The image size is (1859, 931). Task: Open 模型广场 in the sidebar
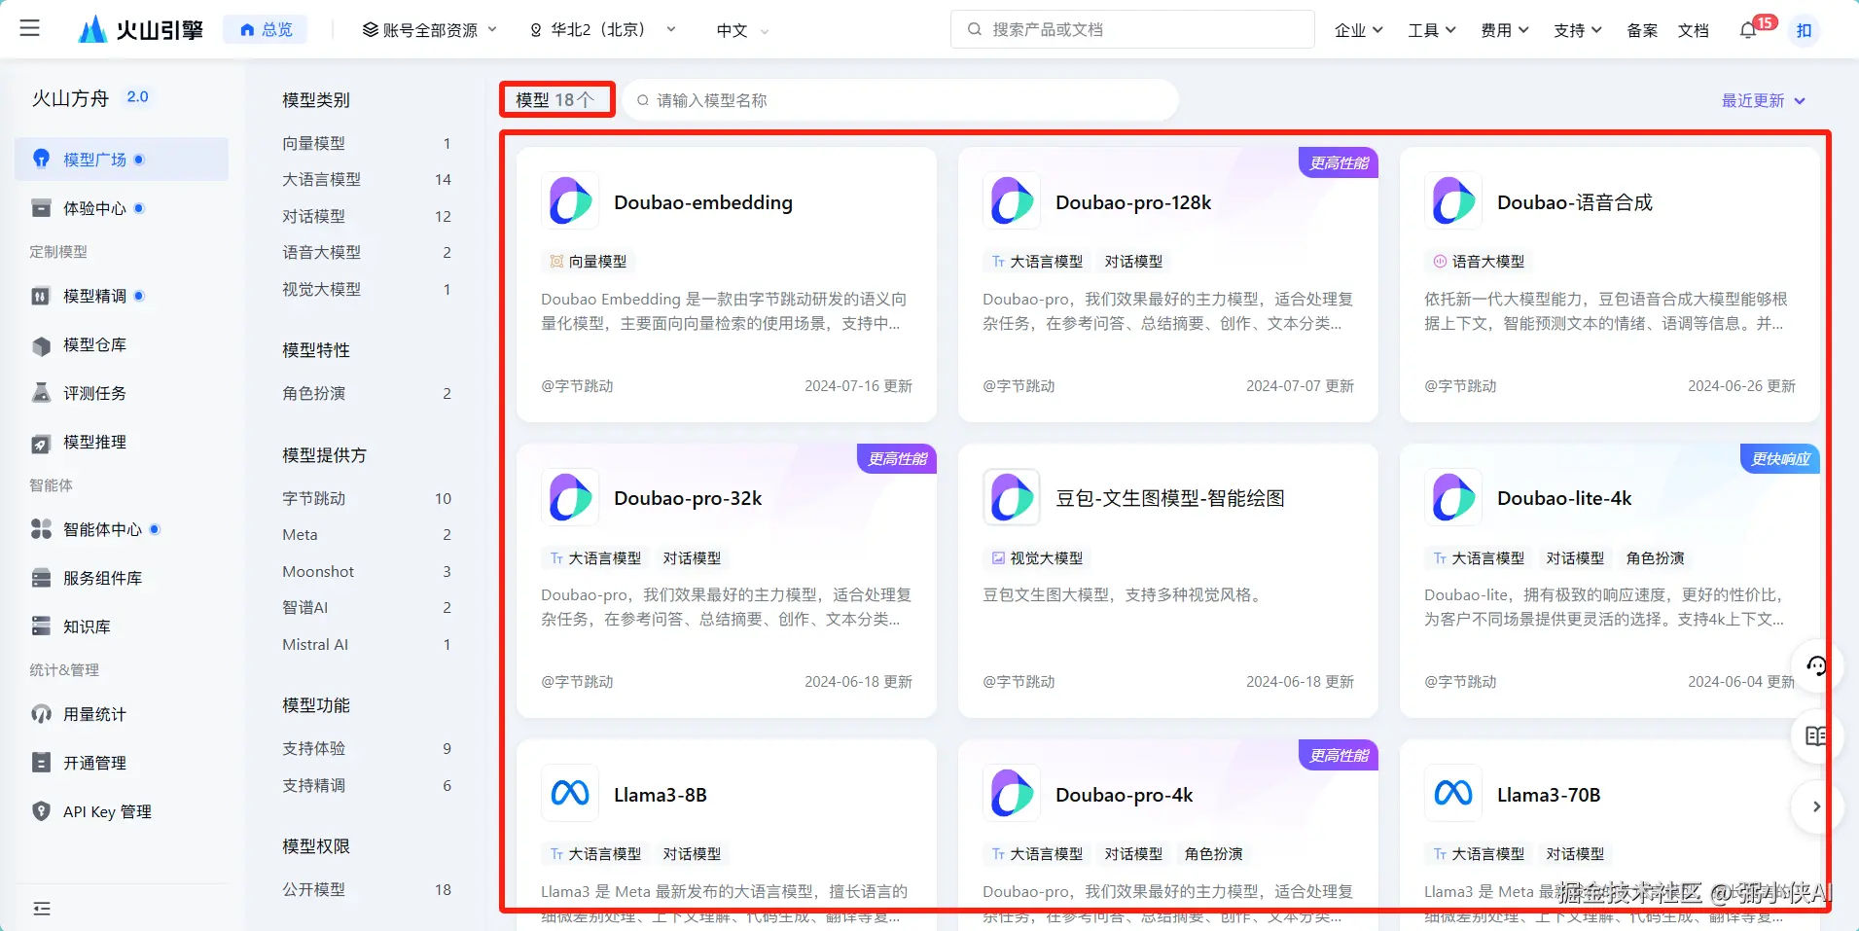pos(122,159)
